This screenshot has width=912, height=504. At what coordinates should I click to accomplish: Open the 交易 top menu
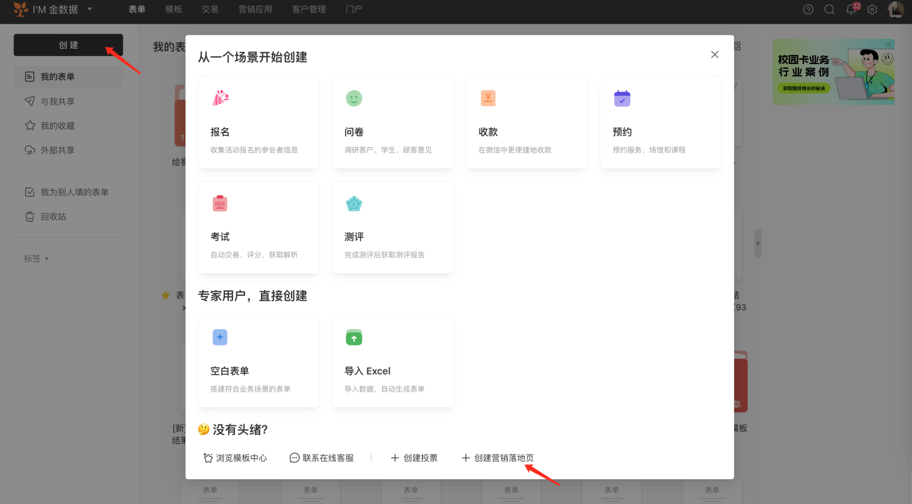click(210, 9)
